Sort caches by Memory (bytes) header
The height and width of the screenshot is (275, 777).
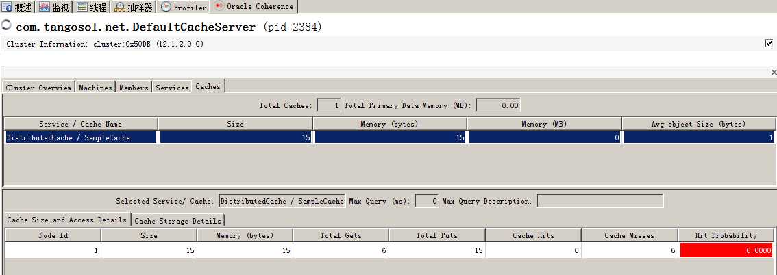[390, 124]
